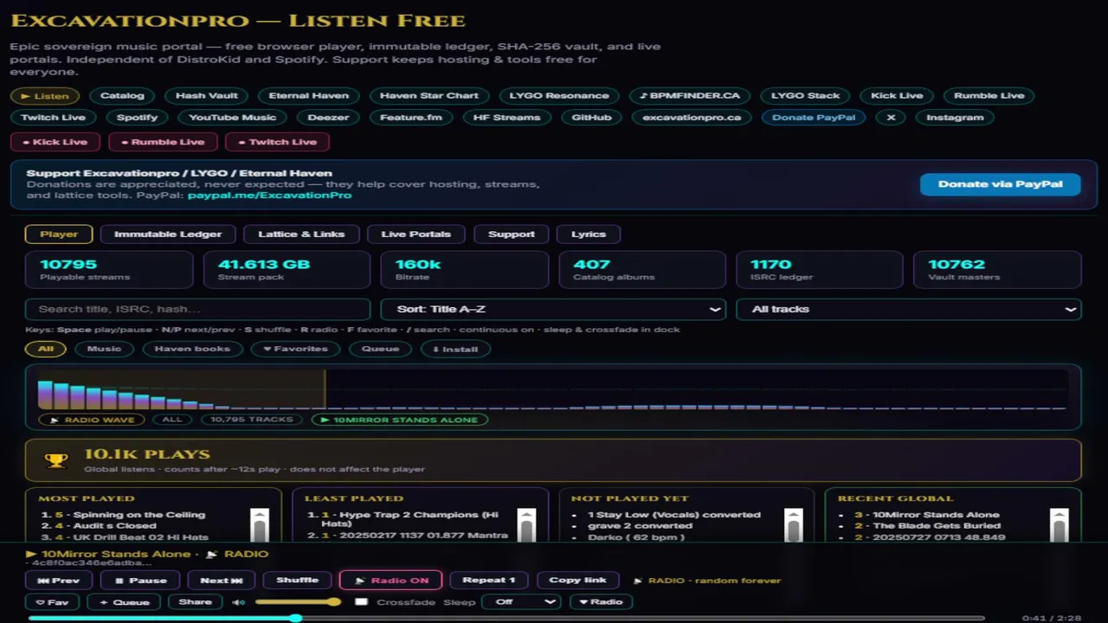
Task: Click the Rumble Live red live indicator pill
Action: (x=162, y=142)
